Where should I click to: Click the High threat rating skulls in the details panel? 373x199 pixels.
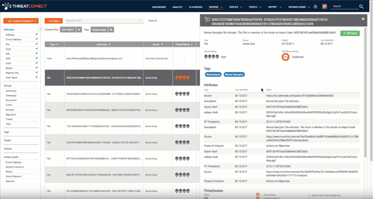click(x=212, y=57)
